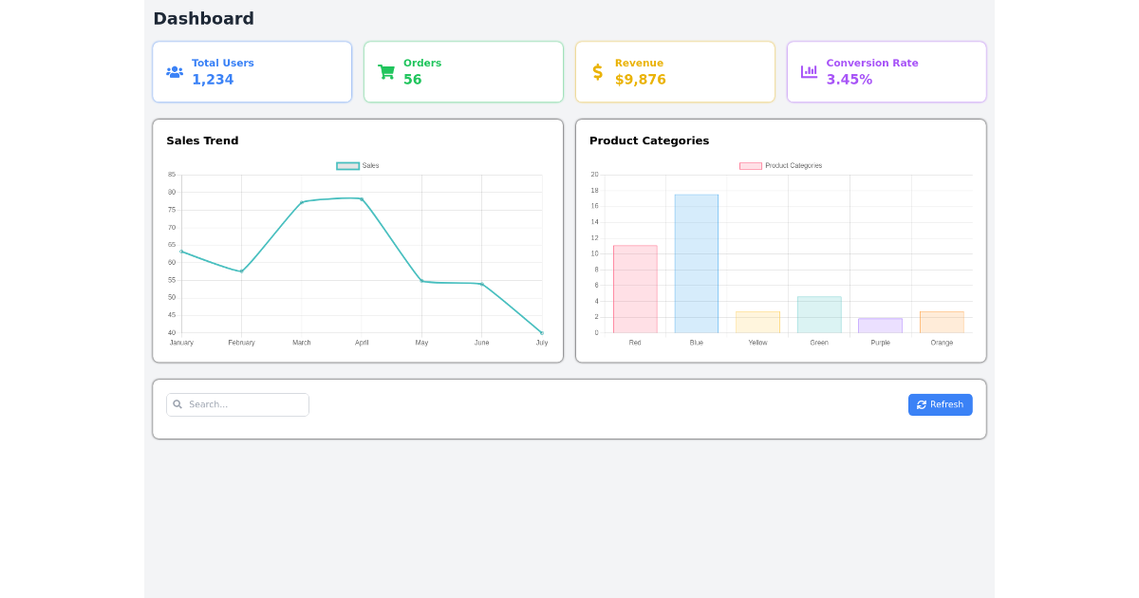
Task: Select the Orders shopping cart icon
Action: click(x=385, y=71)
